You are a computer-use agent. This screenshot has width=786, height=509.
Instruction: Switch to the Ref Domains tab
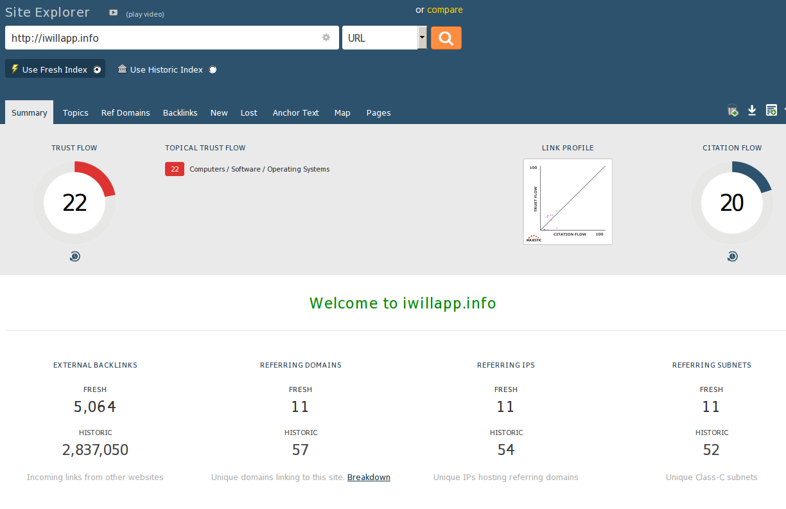(125, 112)
